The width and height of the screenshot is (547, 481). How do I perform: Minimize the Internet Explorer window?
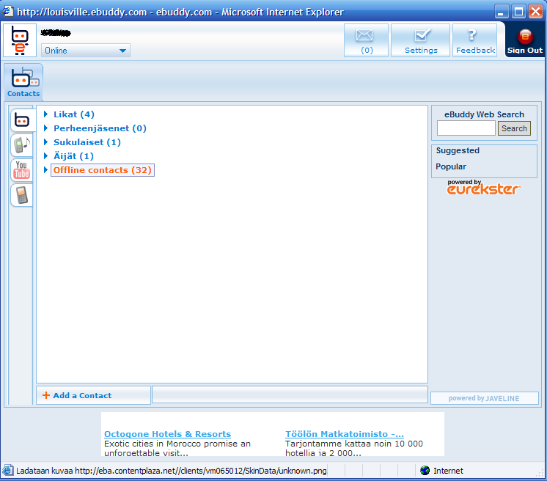click(502, 12)
